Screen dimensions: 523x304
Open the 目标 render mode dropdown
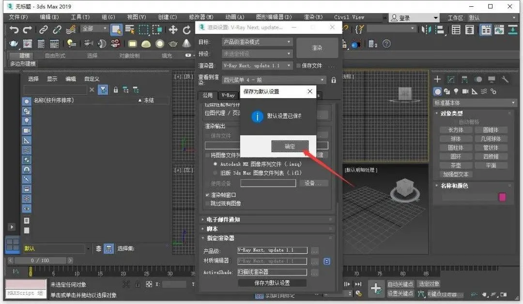click(x=257, y=42)
